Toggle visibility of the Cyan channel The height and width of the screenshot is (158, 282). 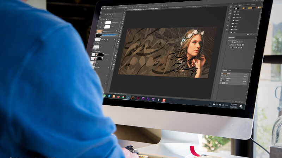[222, 76]
